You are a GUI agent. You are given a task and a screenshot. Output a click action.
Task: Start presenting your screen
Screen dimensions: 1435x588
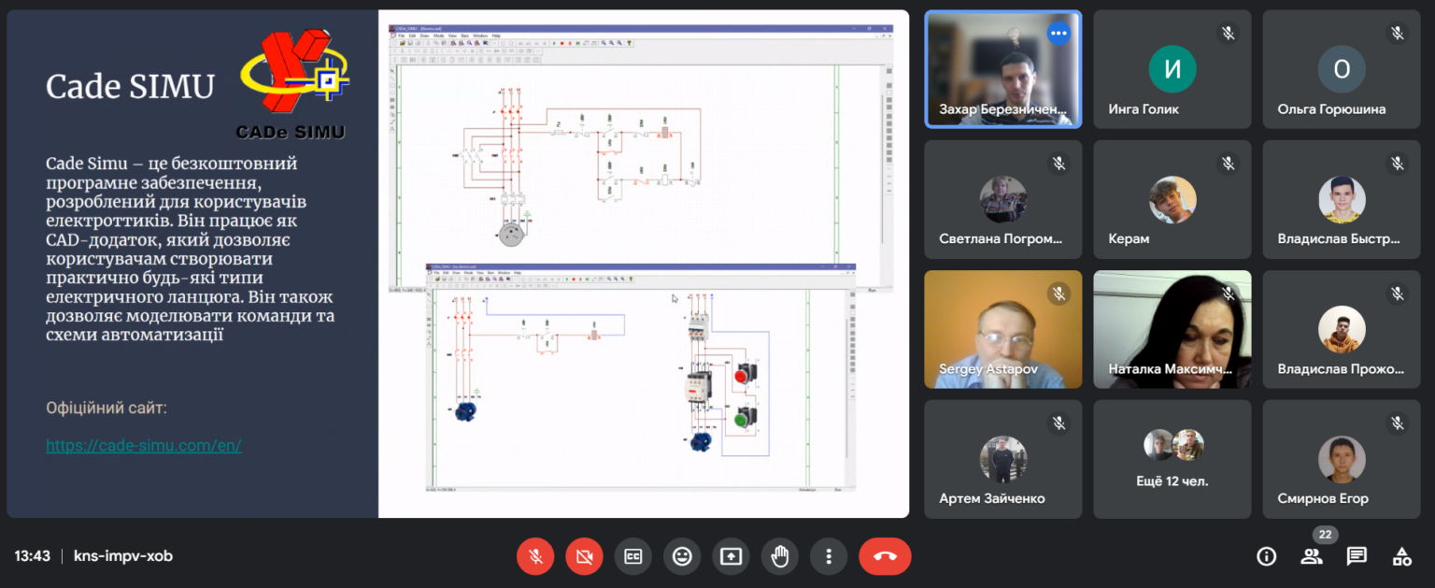pyautogui.click(x=731, y=556)
